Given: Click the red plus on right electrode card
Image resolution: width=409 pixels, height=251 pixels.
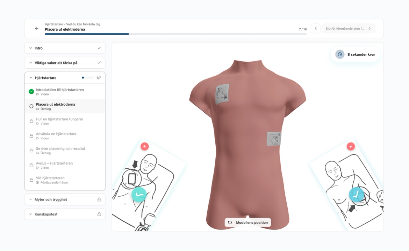Looking at the screenshot, I should click(x=351, y=146).
